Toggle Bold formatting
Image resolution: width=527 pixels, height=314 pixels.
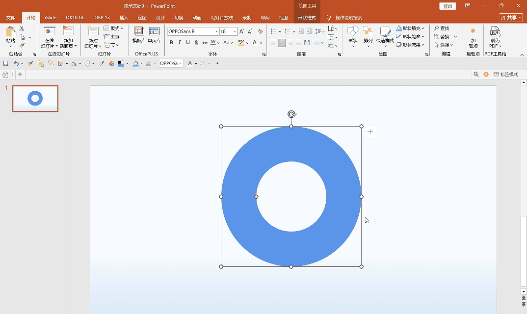click(x=171, y=42)
